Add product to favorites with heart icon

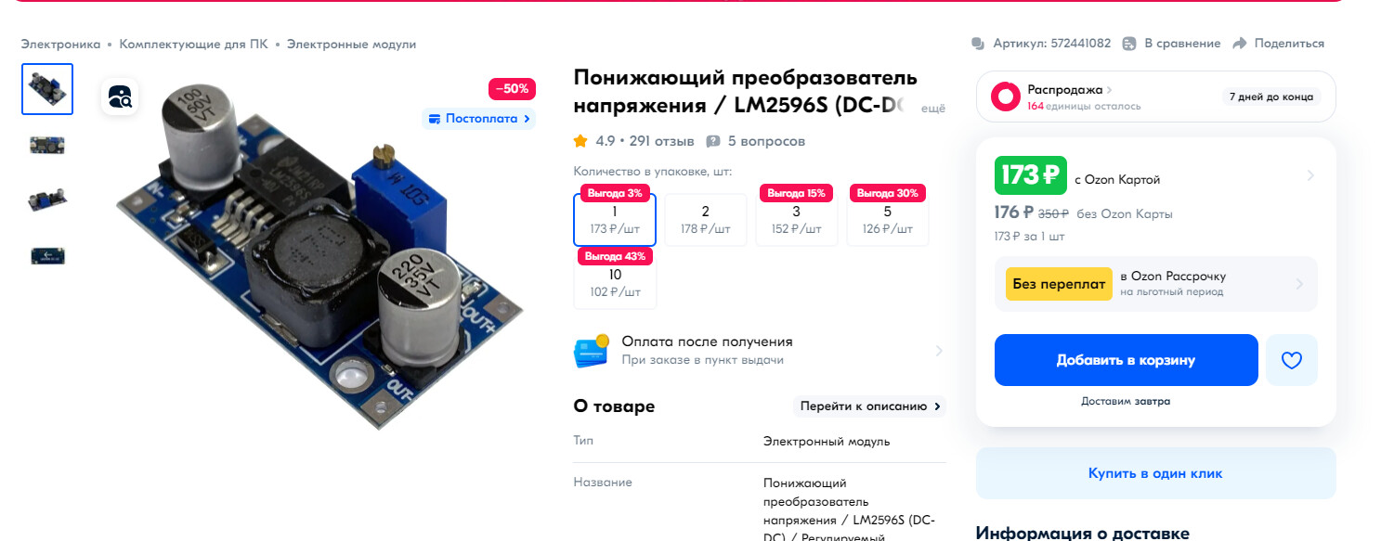[x=1291, y=360]
